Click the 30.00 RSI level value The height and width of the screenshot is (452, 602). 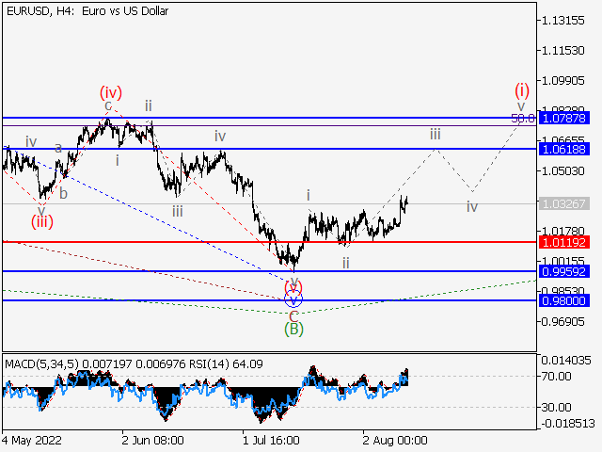pyautogui.click(x=558, y=407)
